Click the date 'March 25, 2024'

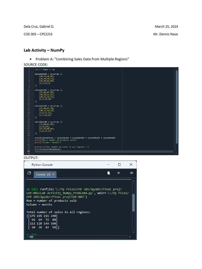tap(166, 27)
